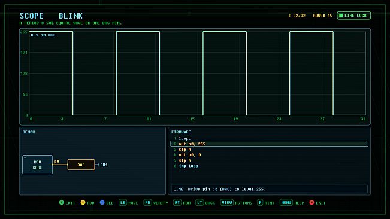Click the 7 x-axis tick label

pyautogui.click(x=105, y=119)
